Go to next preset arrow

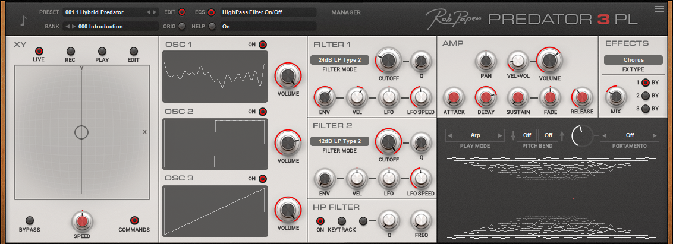[155, 12]
